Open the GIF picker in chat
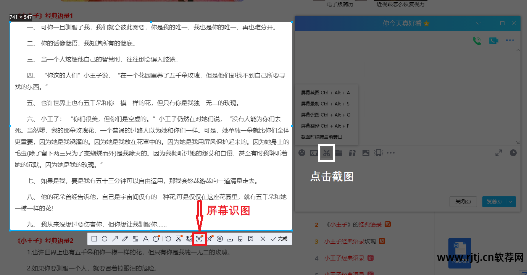The height and width of the screenshot is (275, 527). [314, 153]
